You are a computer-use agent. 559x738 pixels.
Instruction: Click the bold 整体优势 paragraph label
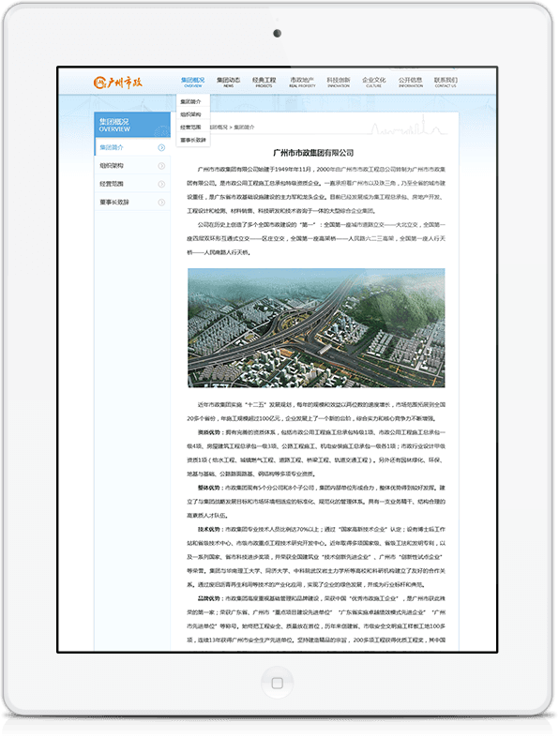tap(208, 488)
